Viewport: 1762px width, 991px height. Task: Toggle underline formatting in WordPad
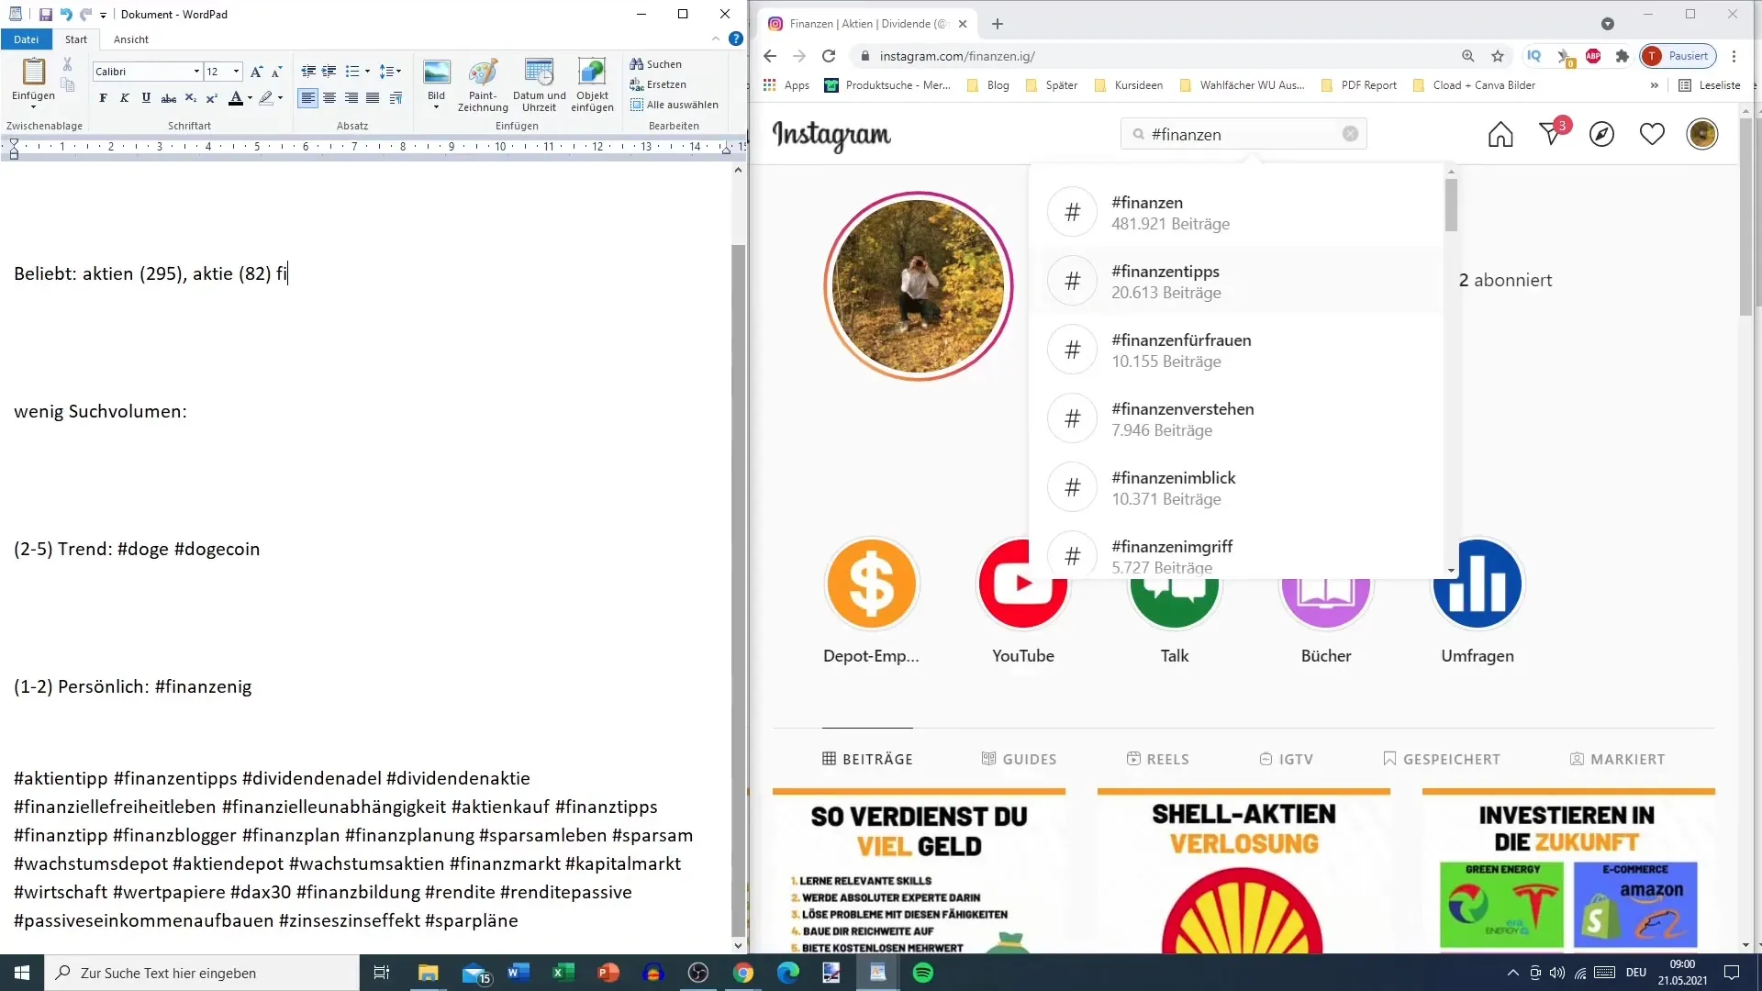146,98
